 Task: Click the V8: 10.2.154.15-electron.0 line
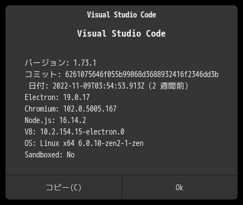[74, 132]
